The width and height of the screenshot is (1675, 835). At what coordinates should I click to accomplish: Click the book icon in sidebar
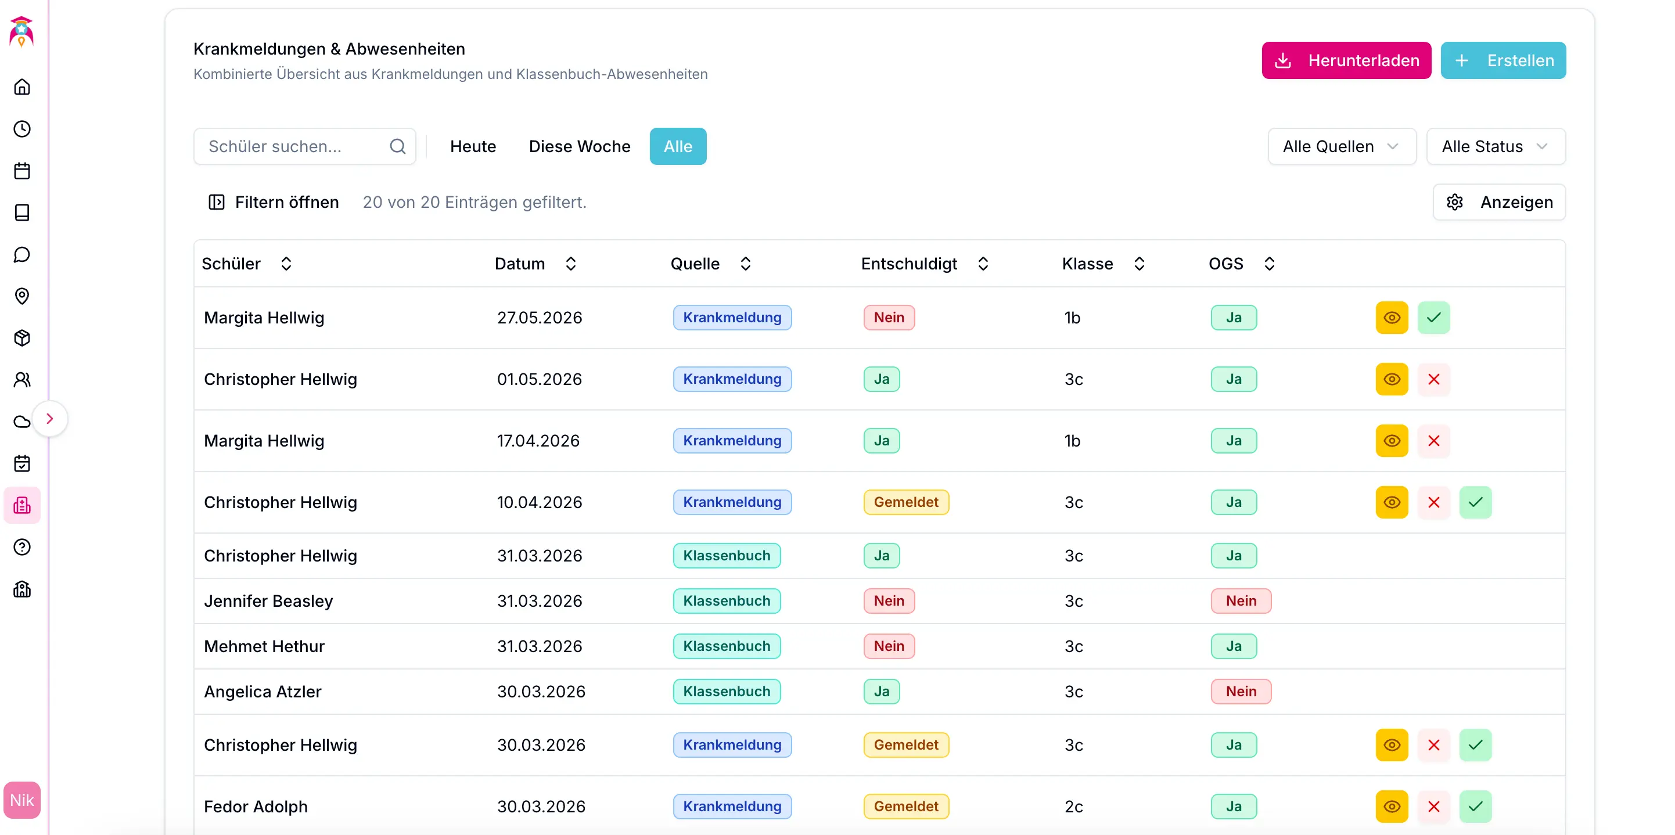22,213
